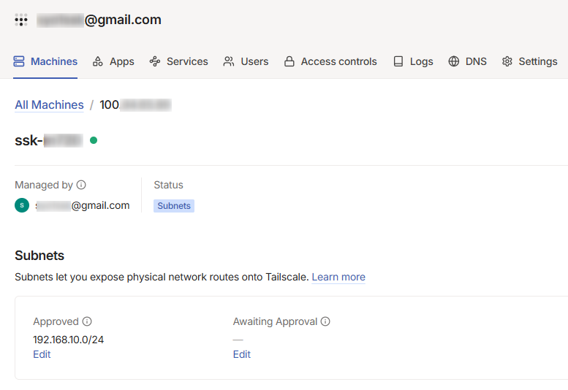Click the Machines server icon
The image size is (568, 390).
coord(19,61)
